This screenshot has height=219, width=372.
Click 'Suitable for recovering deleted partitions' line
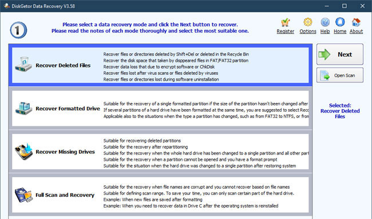[142, 141]
